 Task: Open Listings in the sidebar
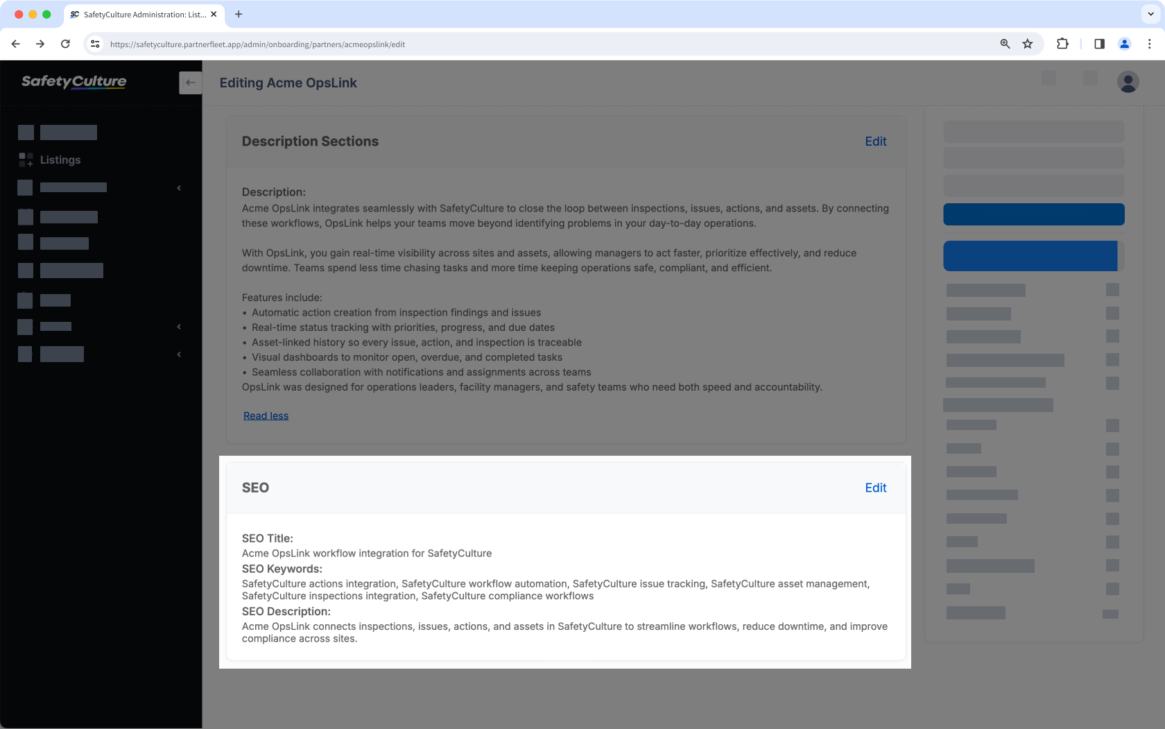[60, 160]
